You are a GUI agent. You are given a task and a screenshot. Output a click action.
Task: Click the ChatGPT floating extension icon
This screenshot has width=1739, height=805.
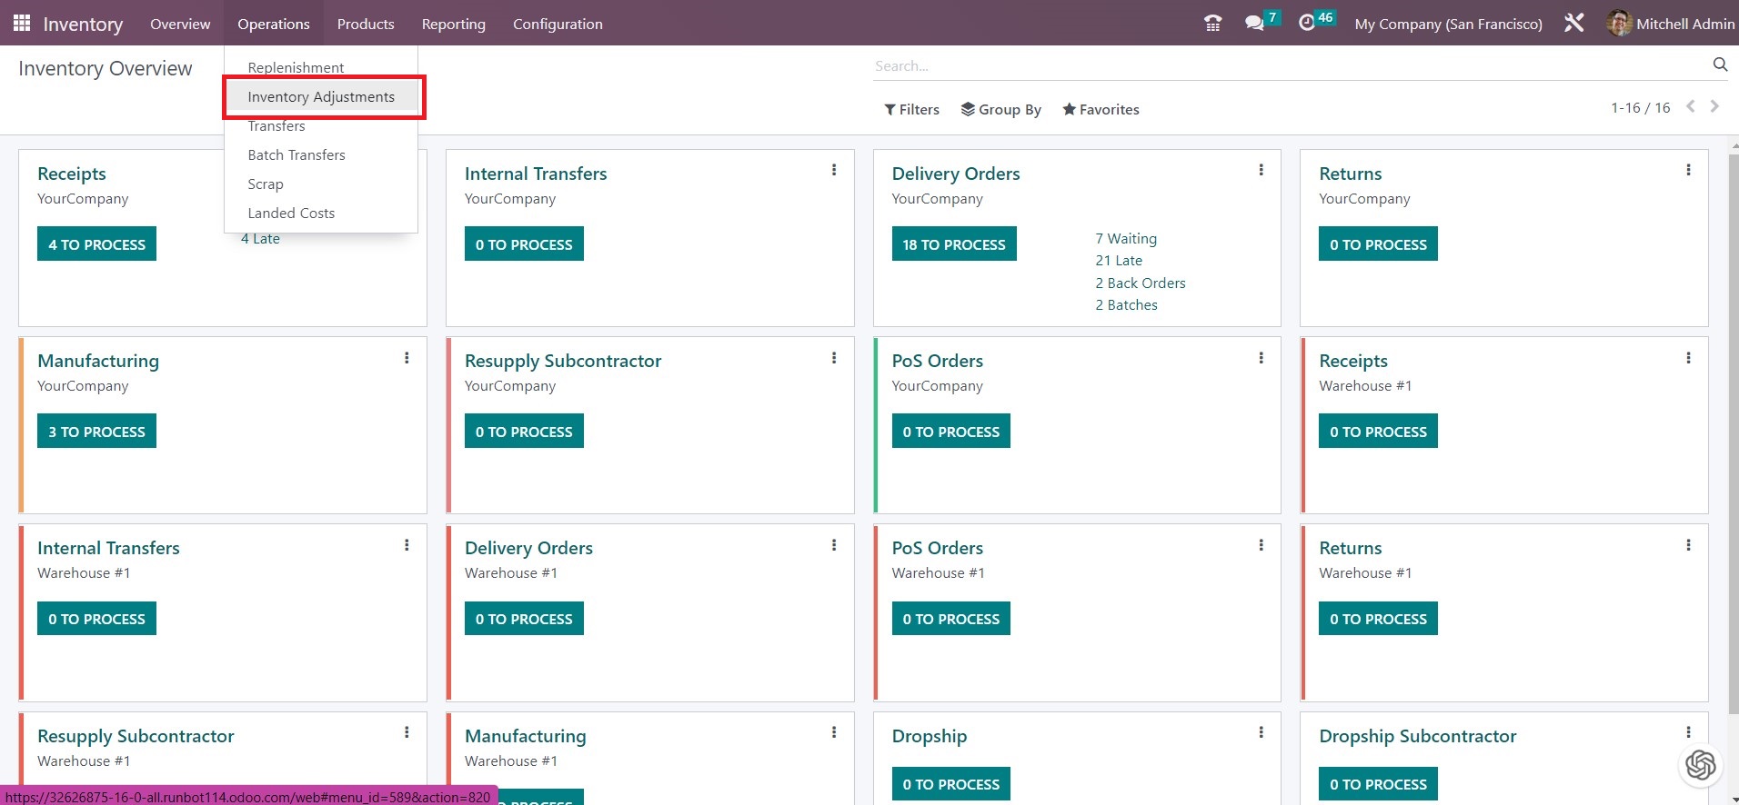pyautogui.click(x=1700, y=765)
